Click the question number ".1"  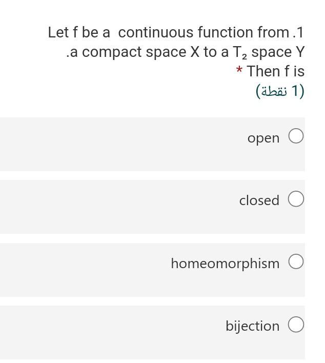[x=298, y=32]
